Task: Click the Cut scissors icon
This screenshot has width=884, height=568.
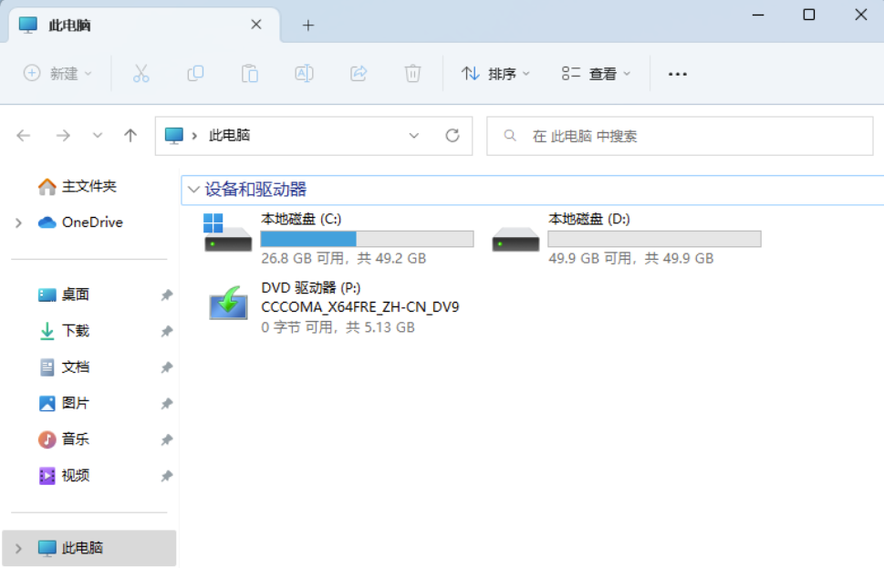Action: pos(140,73)
